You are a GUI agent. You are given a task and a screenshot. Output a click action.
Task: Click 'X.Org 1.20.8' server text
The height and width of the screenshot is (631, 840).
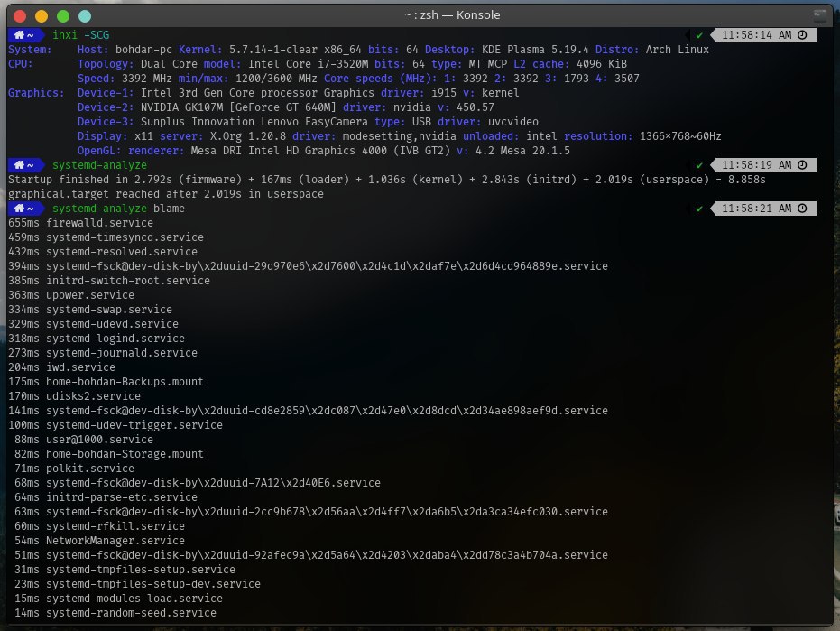click(248, 136)
